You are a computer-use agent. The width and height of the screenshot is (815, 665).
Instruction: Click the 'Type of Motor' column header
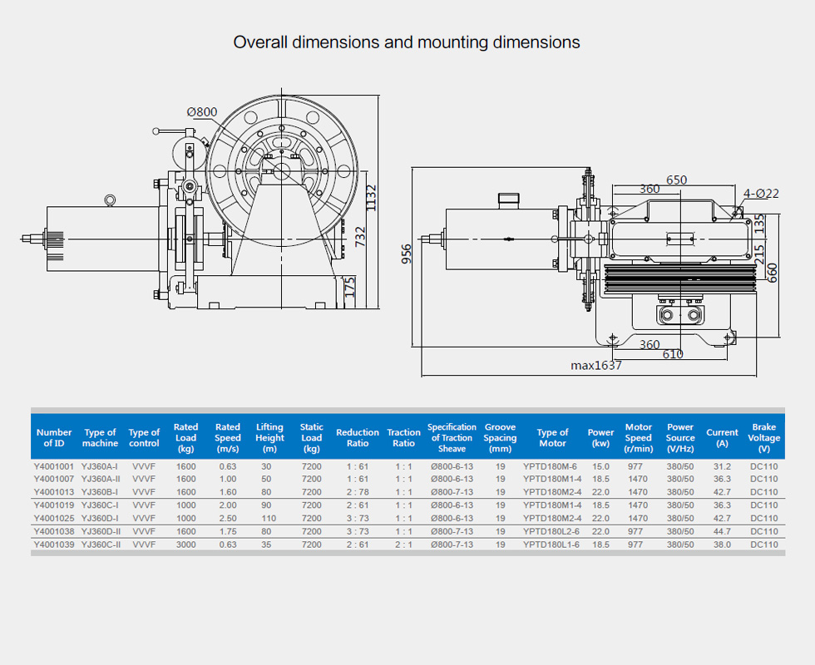[x=552, y=437]
